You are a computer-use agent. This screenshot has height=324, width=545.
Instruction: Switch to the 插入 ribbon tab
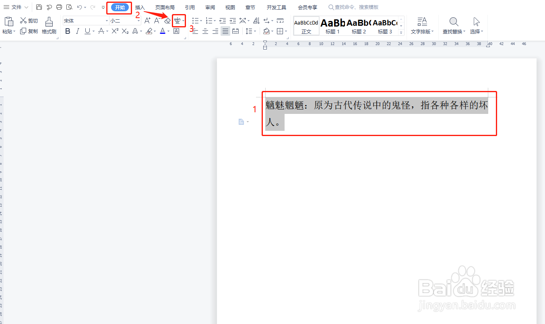click(140, 7)
